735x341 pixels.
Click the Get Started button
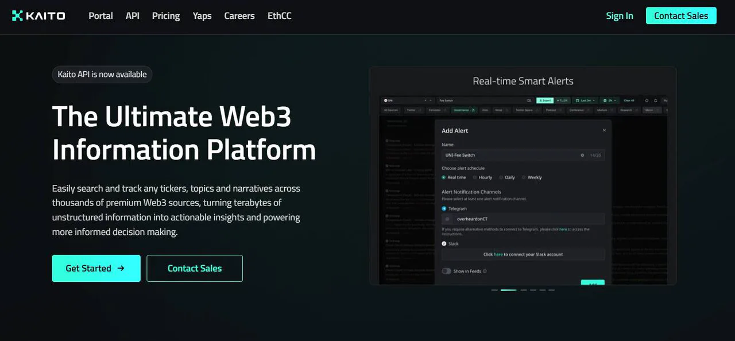tap(96, 268)
